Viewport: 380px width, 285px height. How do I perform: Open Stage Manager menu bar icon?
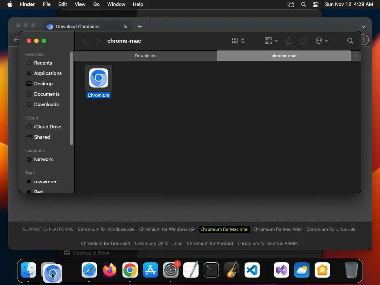point(291,4)
